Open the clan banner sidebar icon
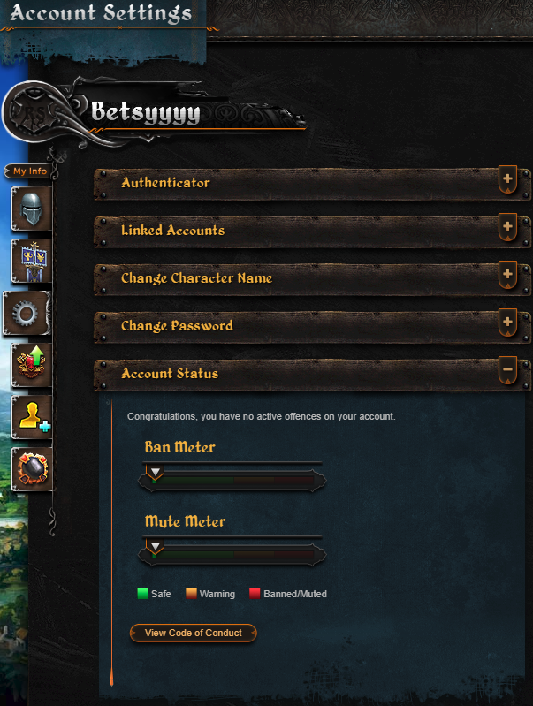Image resolution: width=533 pixels, height=706 pixels. point(32,262)
